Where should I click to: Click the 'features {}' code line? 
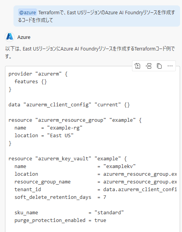(30, 82)
